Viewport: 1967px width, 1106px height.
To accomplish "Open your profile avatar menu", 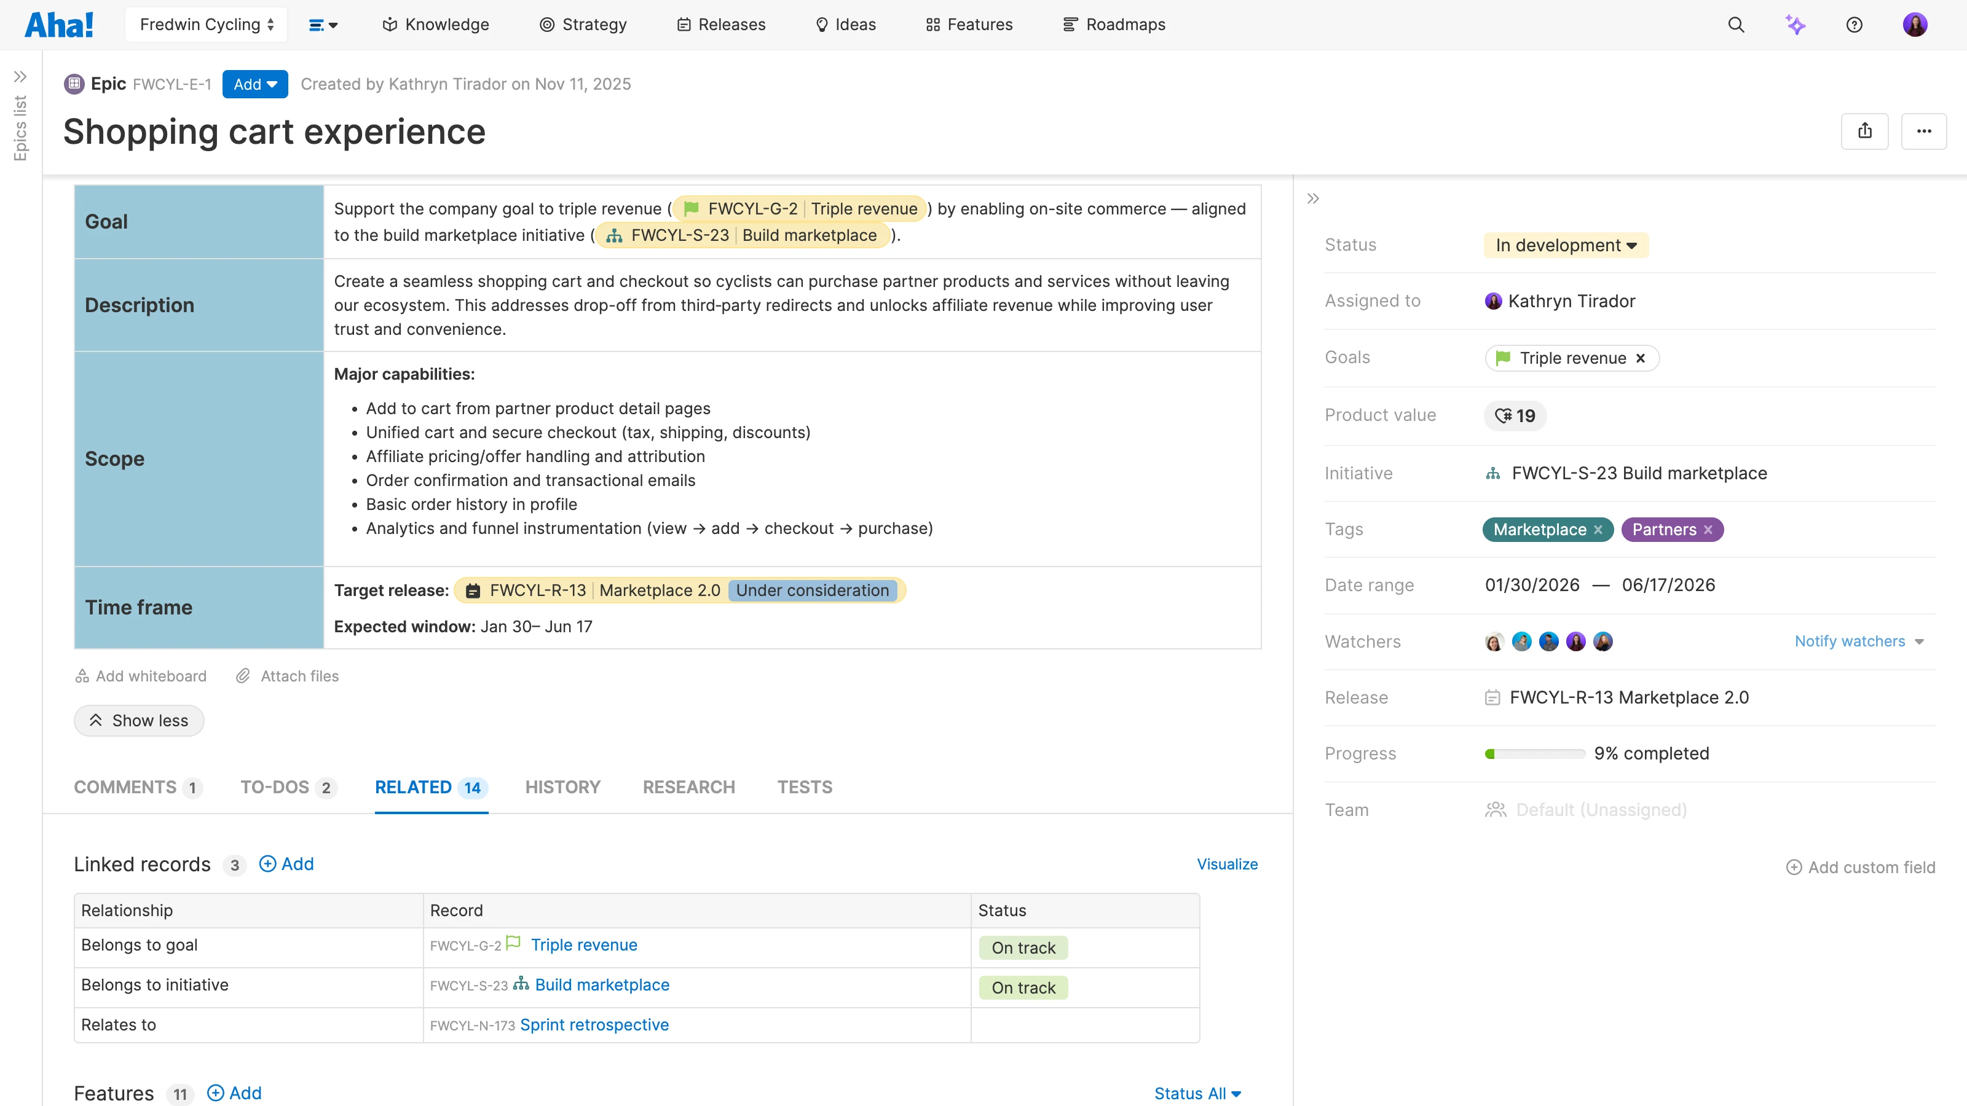I will tap(1915, 25).
